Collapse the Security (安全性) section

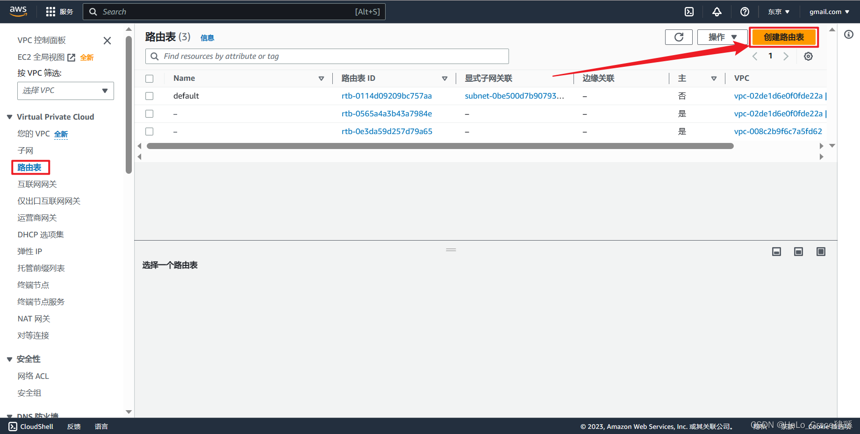9,359
